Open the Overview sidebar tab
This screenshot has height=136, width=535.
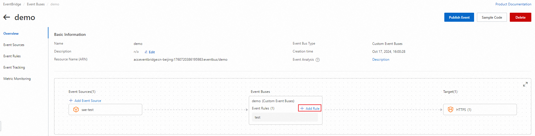click(x=11, y=34)
